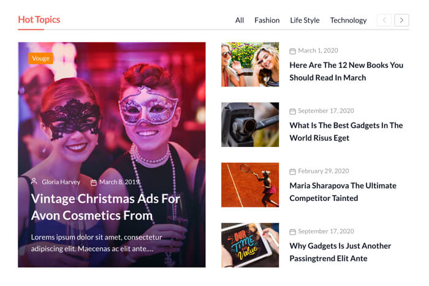This screenshot has width=429, height=286.
Task: Click the calendar icon beside February 29, 2020
Action: (x=292, y=171)
